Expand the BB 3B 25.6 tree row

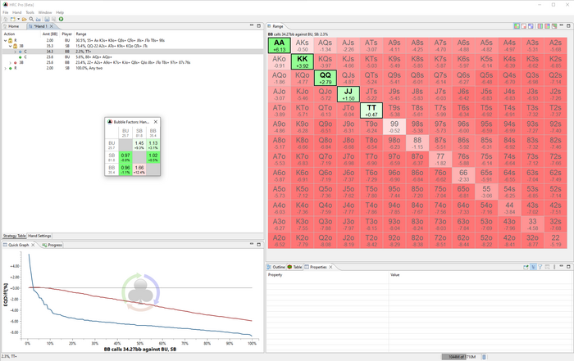(x=10, y=62)
